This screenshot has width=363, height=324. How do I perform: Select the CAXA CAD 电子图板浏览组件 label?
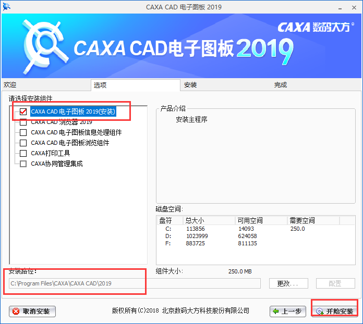(x=70, y=143)
